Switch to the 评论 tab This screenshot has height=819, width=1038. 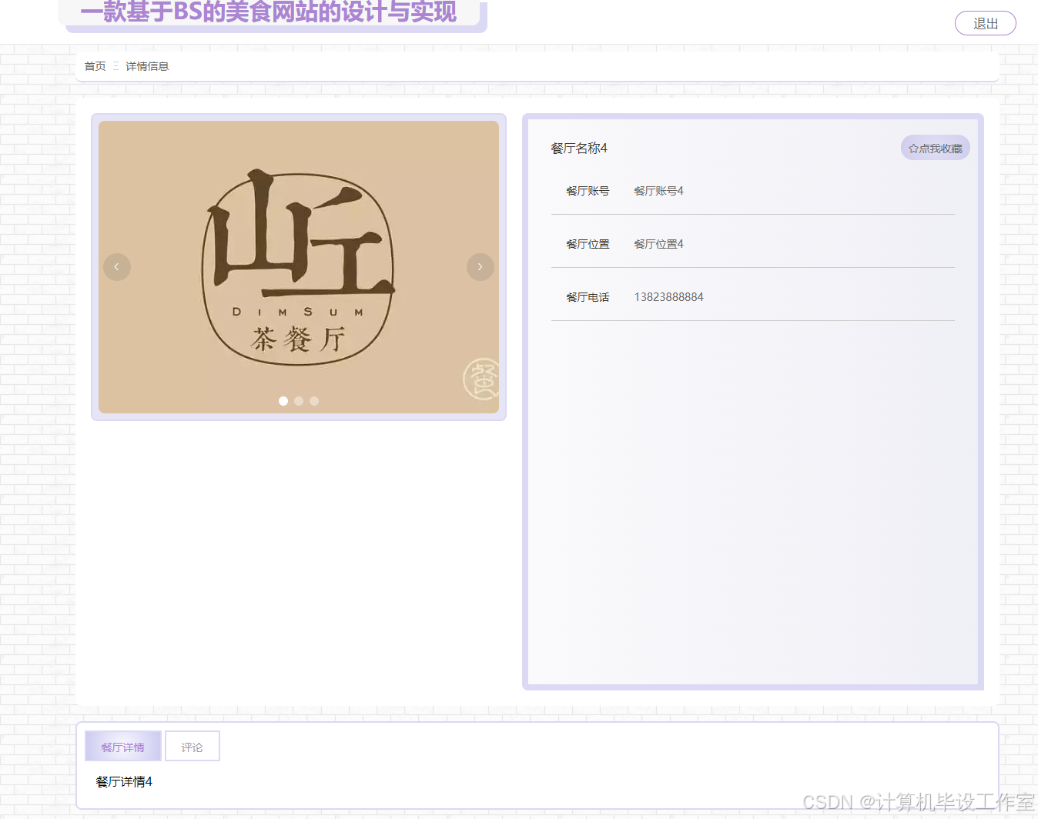coord(193,746)
